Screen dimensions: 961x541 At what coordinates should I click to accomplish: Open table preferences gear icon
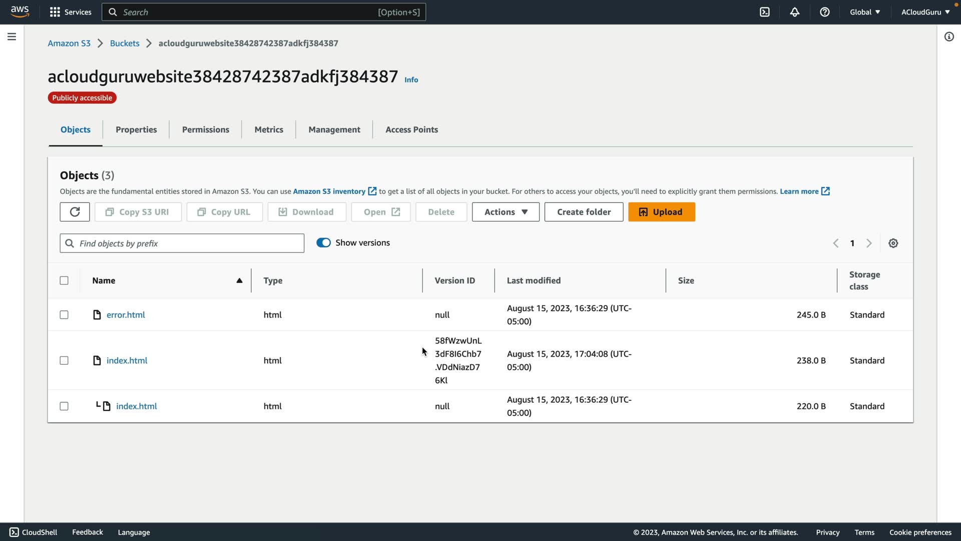click(893, 243)
